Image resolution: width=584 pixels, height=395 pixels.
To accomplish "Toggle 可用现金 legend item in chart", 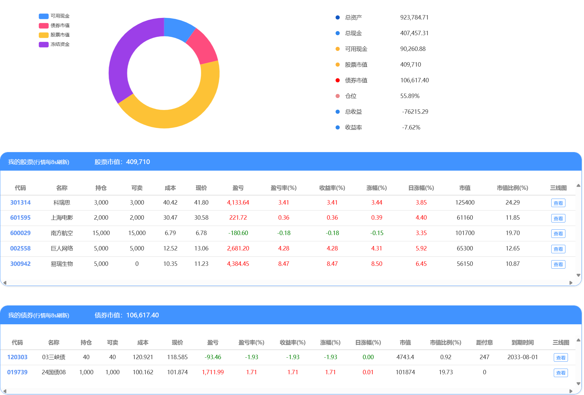I will tap(54, 16).
